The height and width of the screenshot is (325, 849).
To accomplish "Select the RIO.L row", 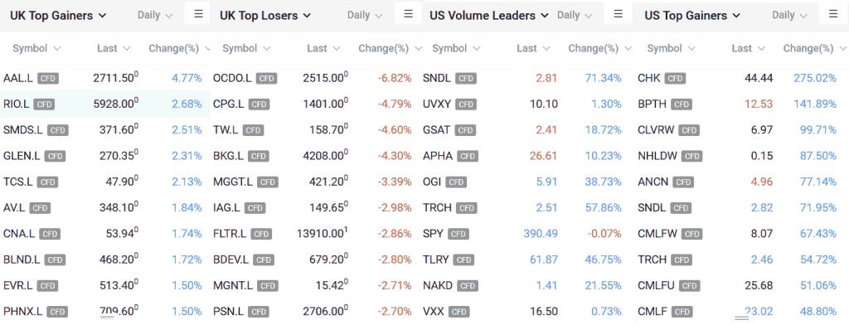I will pyautogui.click(x=105, y=104).
